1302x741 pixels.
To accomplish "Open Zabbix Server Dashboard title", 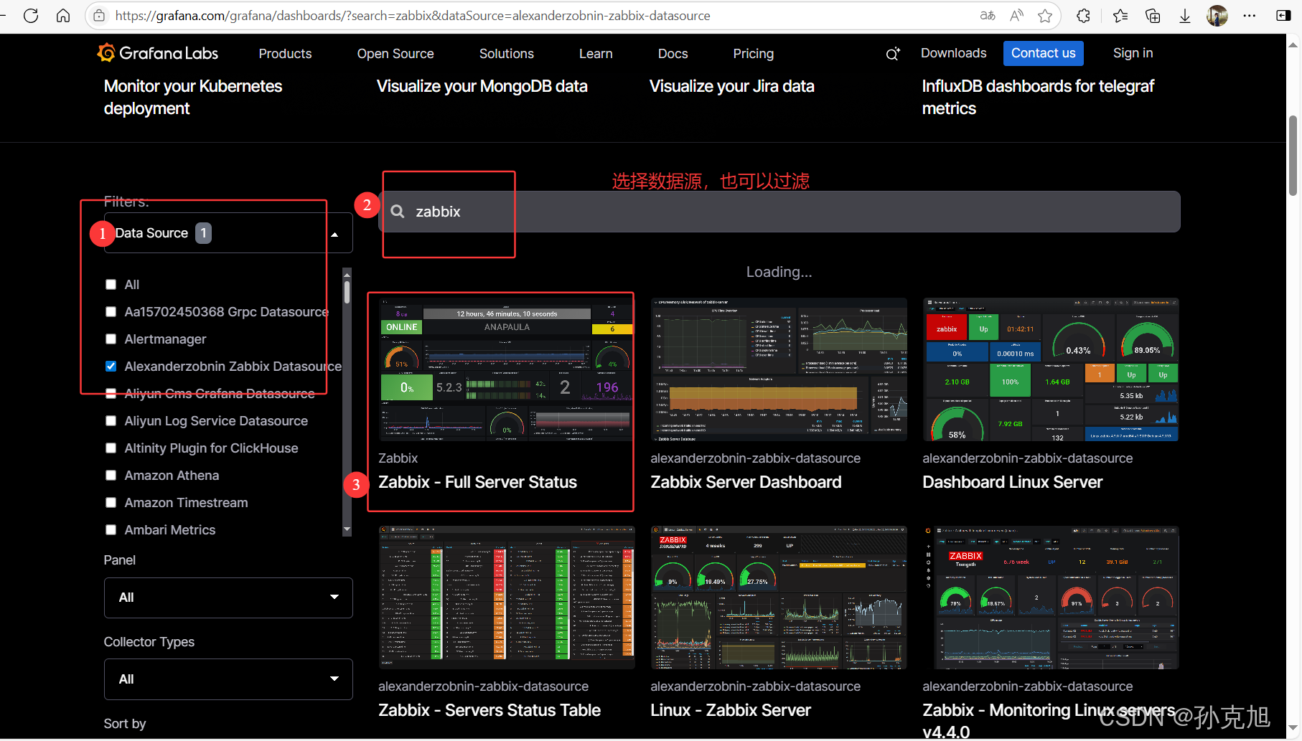I will click(x=746, y=482).
